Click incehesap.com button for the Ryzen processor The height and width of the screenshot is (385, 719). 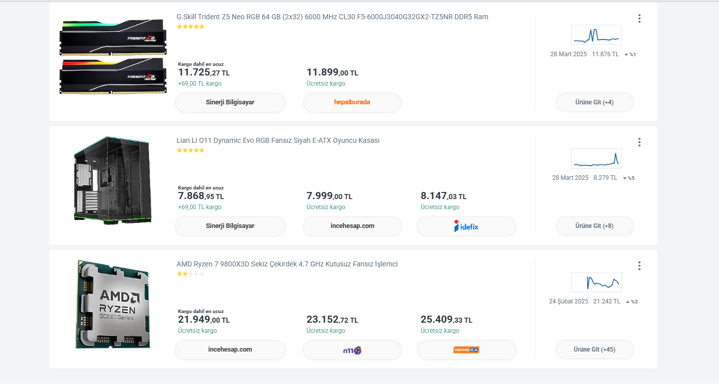230,350
